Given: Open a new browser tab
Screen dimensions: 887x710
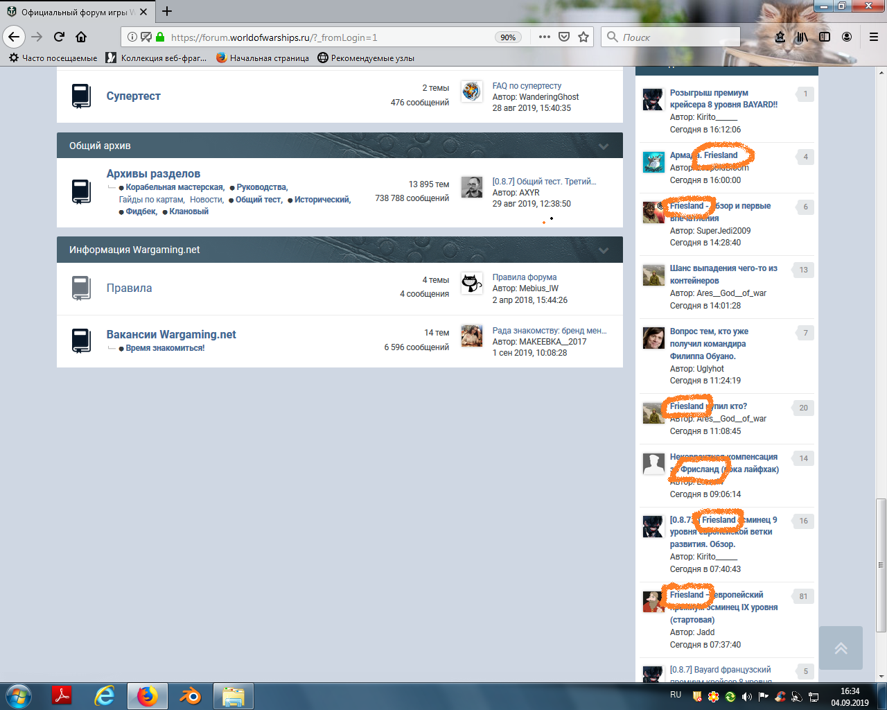Looking at the screenshot, I should click(x=167, y=11).
